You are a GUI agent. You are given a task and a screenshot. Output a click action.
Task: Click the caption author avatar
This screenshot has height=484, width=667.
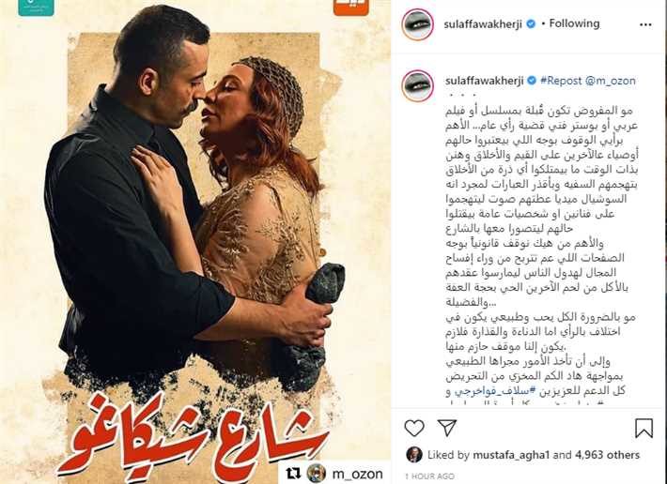point(418,85)
